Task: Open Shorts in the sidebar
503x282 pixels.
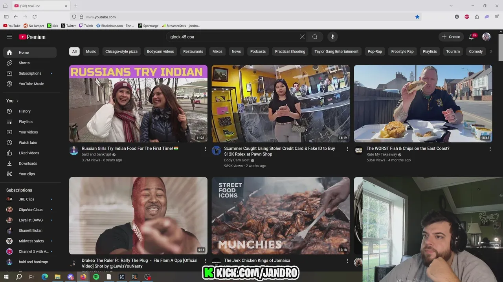Action: click(x=30, y=63)
